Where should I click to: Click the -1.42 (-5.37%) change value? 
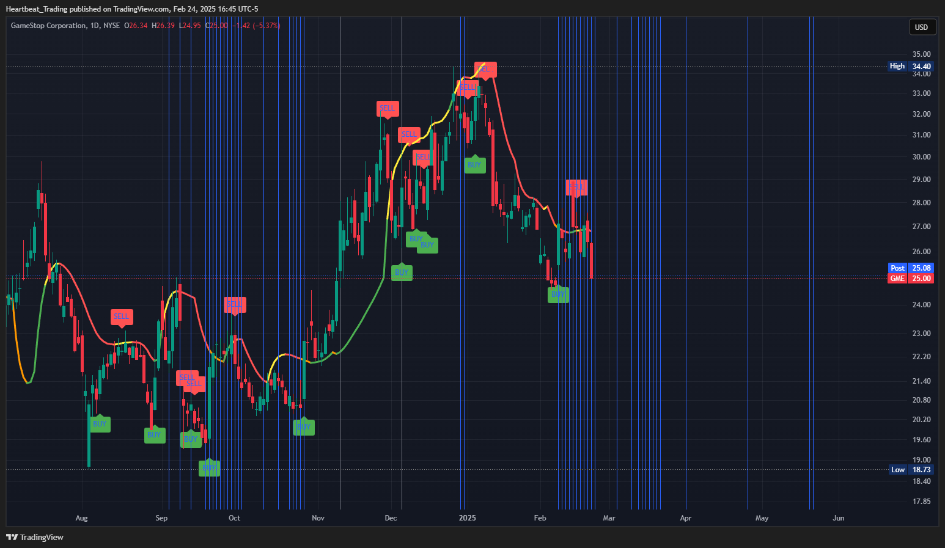point(256,26)
